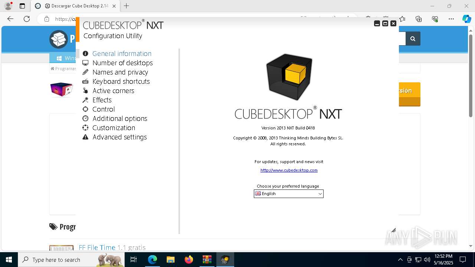Maximize the CubeDesktop configuration window

[385, 23]
